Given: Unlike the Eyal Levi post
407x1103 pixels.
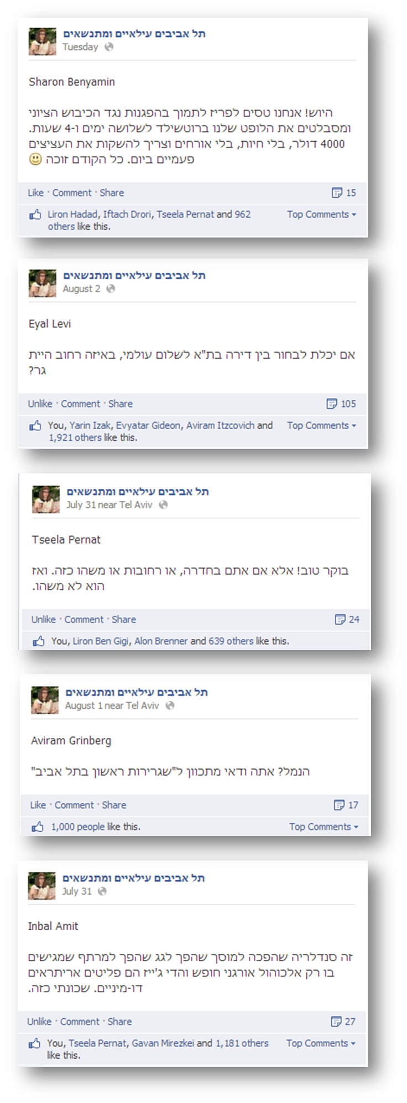Looking at the screenshot, I should [x=40, y=404].
